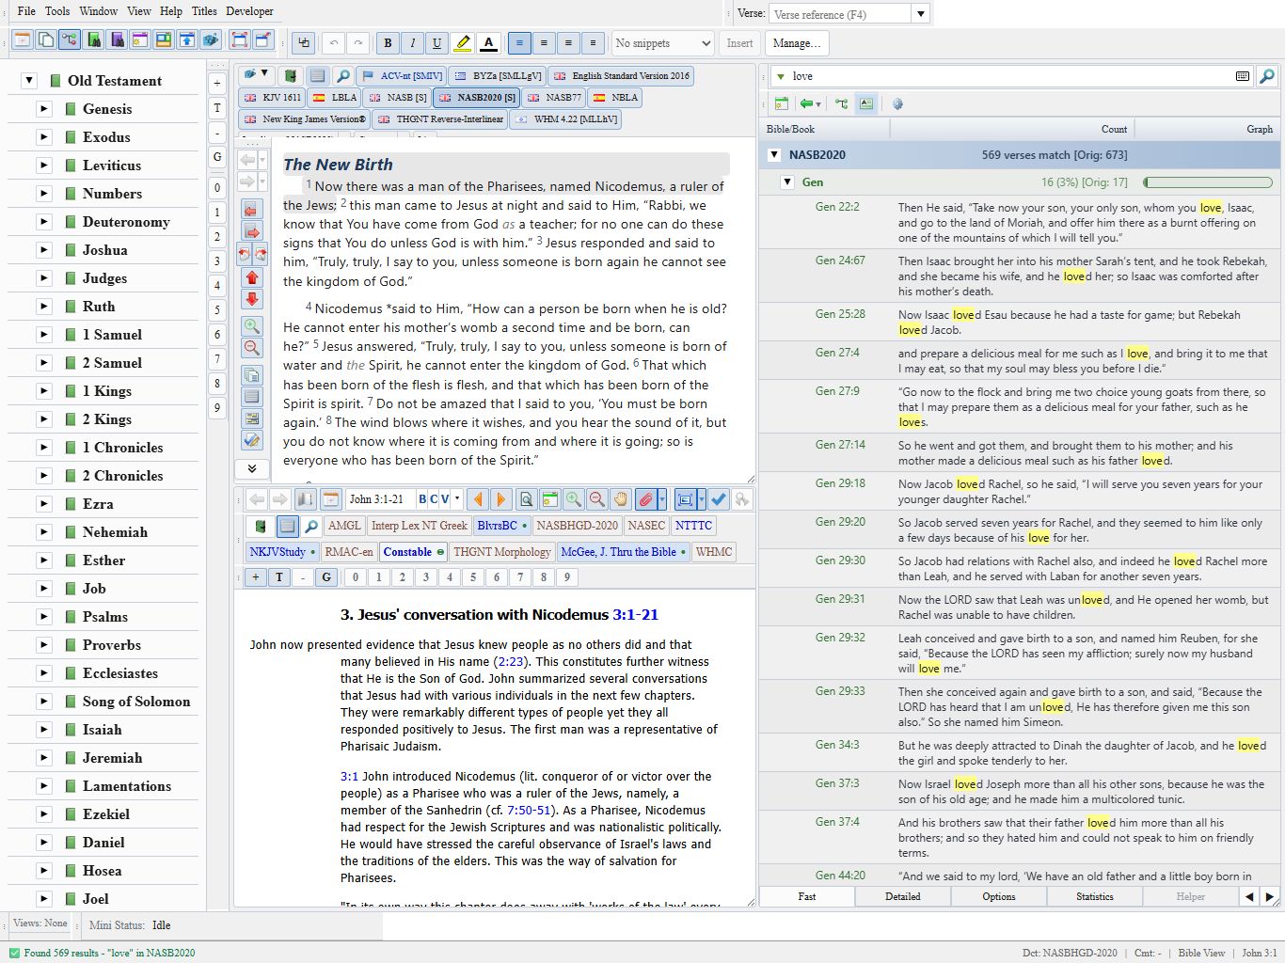1285x963 pixels.
Task: Toggle the C option beside John 3:1-21
Action: pyautogui.click(x=434, y=499)
